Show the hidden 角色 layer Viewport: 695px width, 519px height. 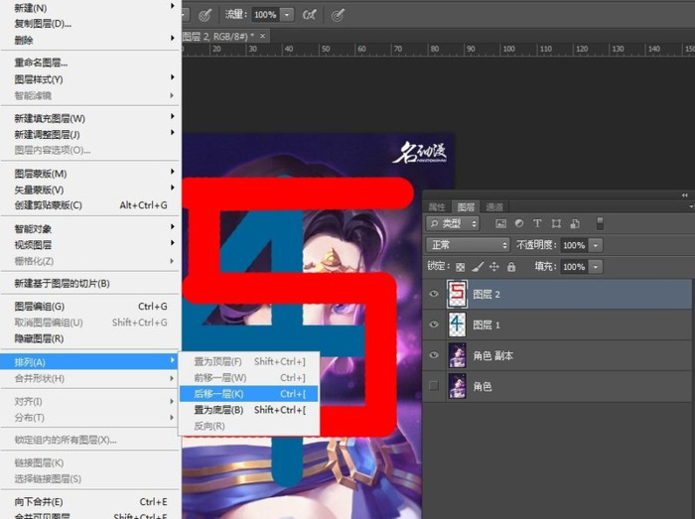(433, 384)
